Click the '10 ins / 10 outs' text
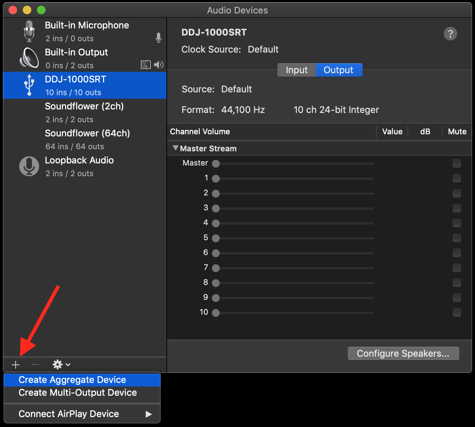 pyautogui.click(x=73, y=92)
